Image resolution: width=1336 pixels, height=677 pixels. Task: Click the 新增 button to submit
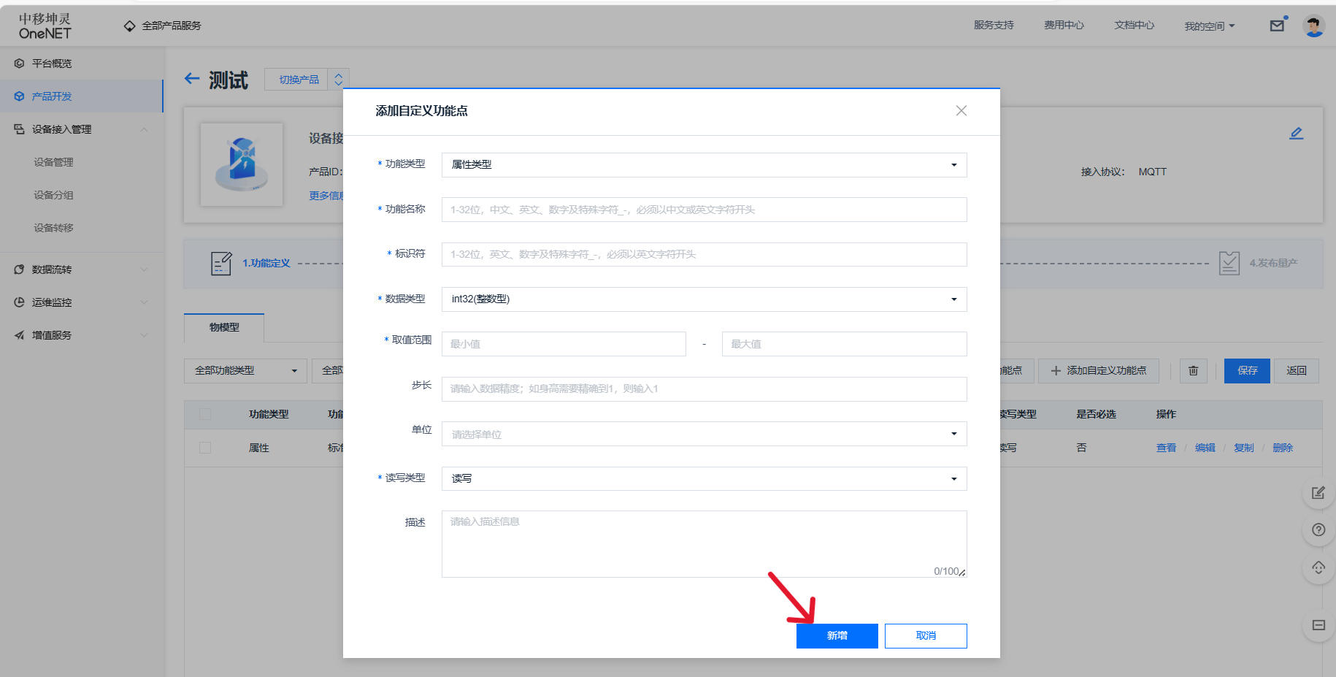click(837, 635)
